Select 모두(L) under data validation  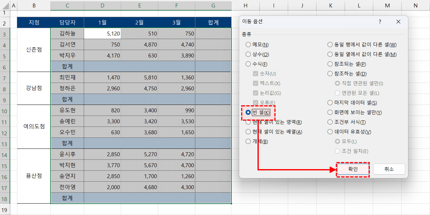pos(346,141)
